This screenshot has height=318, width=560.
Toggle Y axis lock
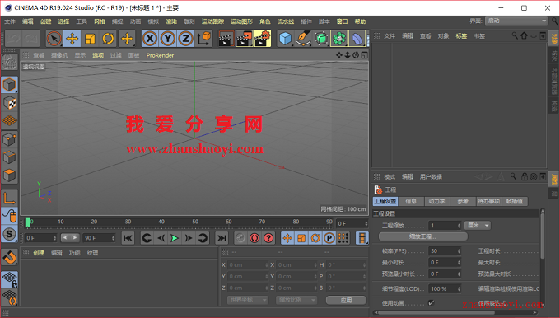point(167,39)
